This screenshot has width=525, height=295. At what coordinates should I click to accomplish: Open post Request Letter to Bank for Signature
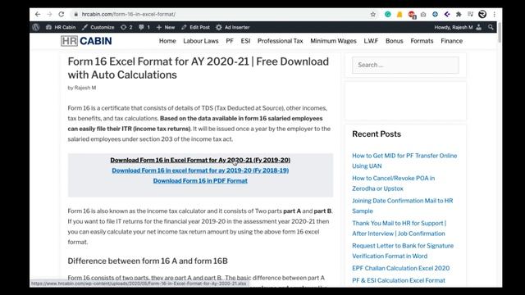[403, 251]
